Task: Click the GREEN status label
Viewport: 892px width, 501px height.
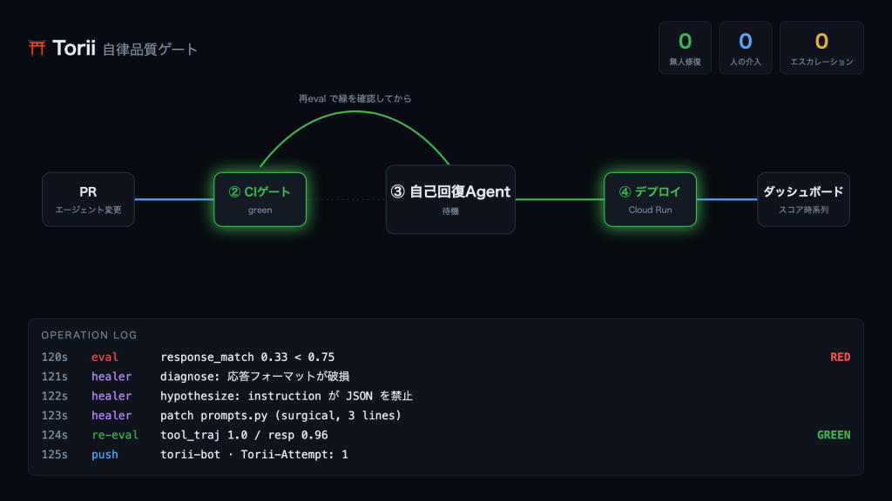Action: tap(834, 435)
